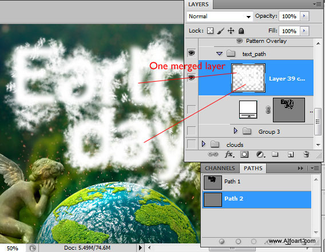Screen dimensions: 325x252
Task: Click the clouds group folder icon
Action: (x=215, y=144)
